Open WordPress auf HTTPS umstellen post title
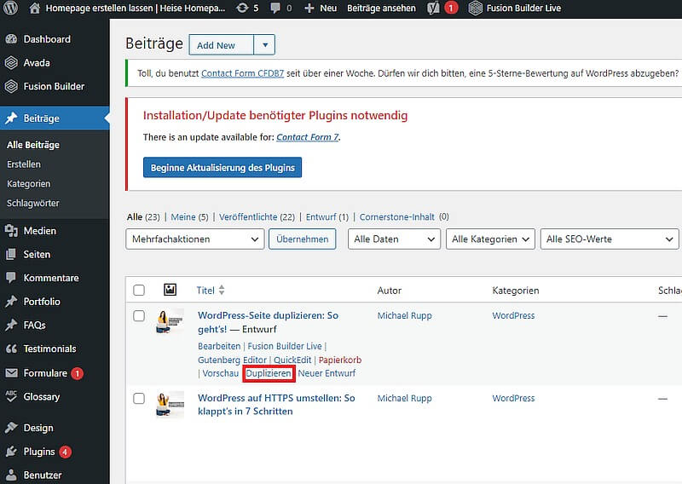The height and width of the screenshot is (484, 682). pos(276,405)
